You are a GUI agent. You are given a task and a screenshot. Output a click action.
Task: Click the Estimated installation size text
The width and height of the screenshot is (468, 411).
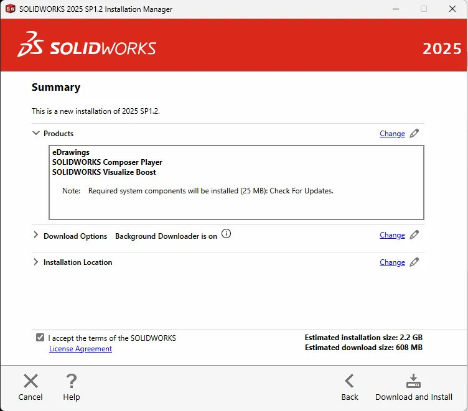coord(363,338)
